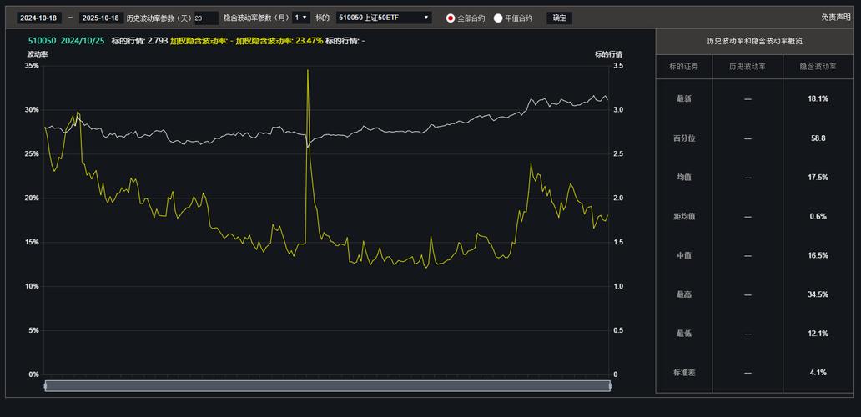The image size is (861, 417).
Task: Click the start date field 2024-10-18
Action: pyautogui.click(x=38, y=18)
